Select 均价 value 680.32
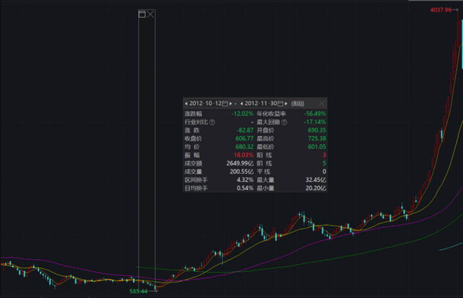This screenshot has width=463, height=298. pyautogui.click(x=244, y=147)
